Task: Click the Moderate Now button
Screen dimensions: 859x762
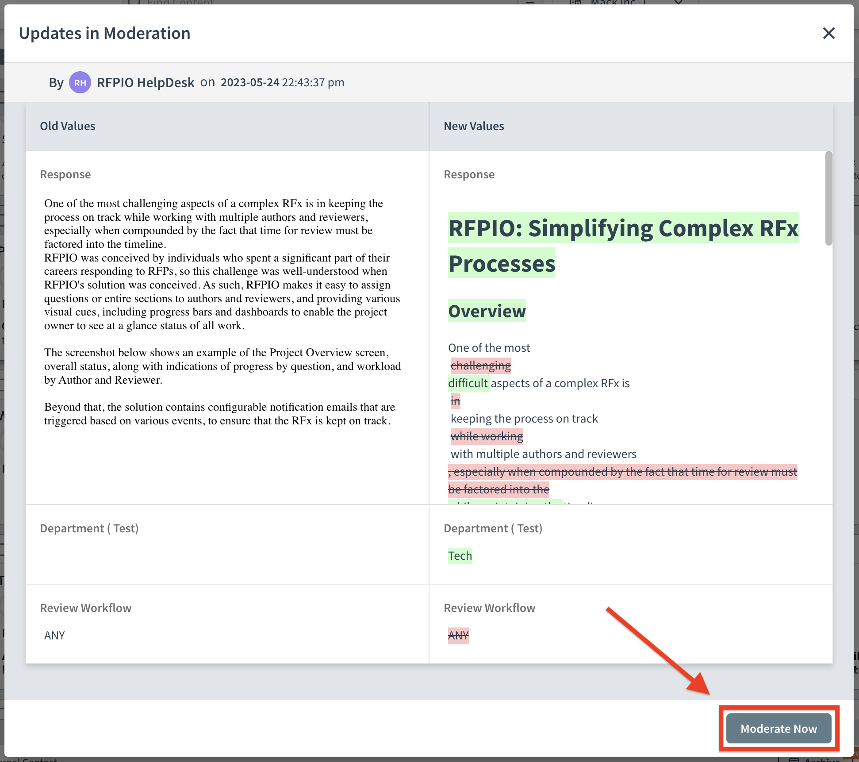Action: click(778, 728)
